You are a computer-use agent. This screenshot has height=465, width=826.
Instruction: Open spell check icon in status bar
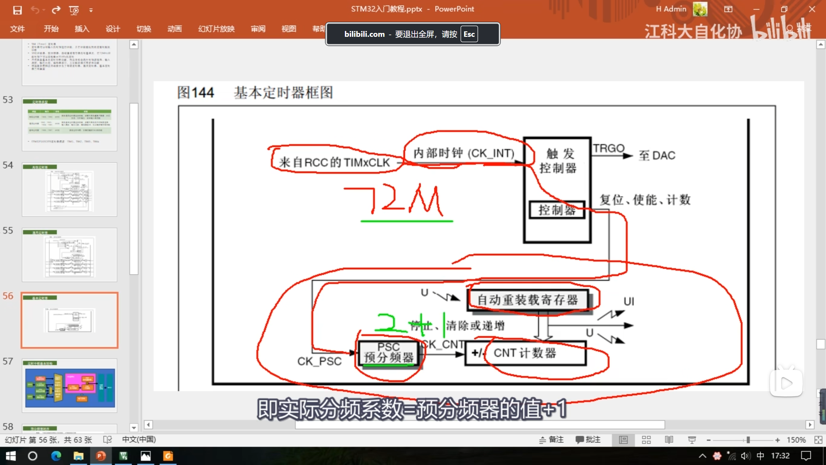107,439
